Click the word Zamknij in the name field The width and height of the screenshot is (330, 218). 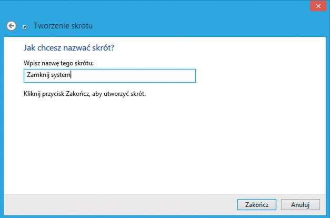[x=37, y=75]
